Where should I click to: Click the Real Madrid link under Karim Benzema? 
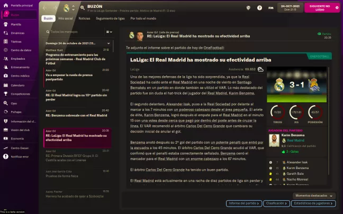click(295, 141)
